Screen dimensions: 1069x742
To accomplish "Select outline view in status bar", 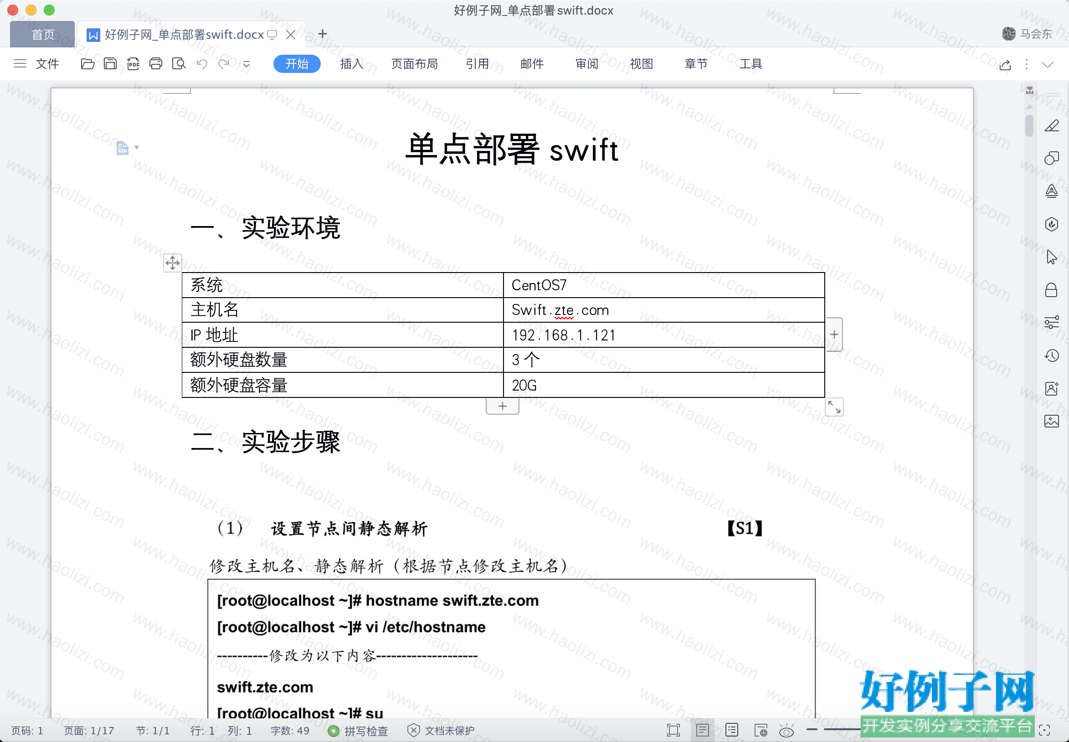I will point(731,730).
